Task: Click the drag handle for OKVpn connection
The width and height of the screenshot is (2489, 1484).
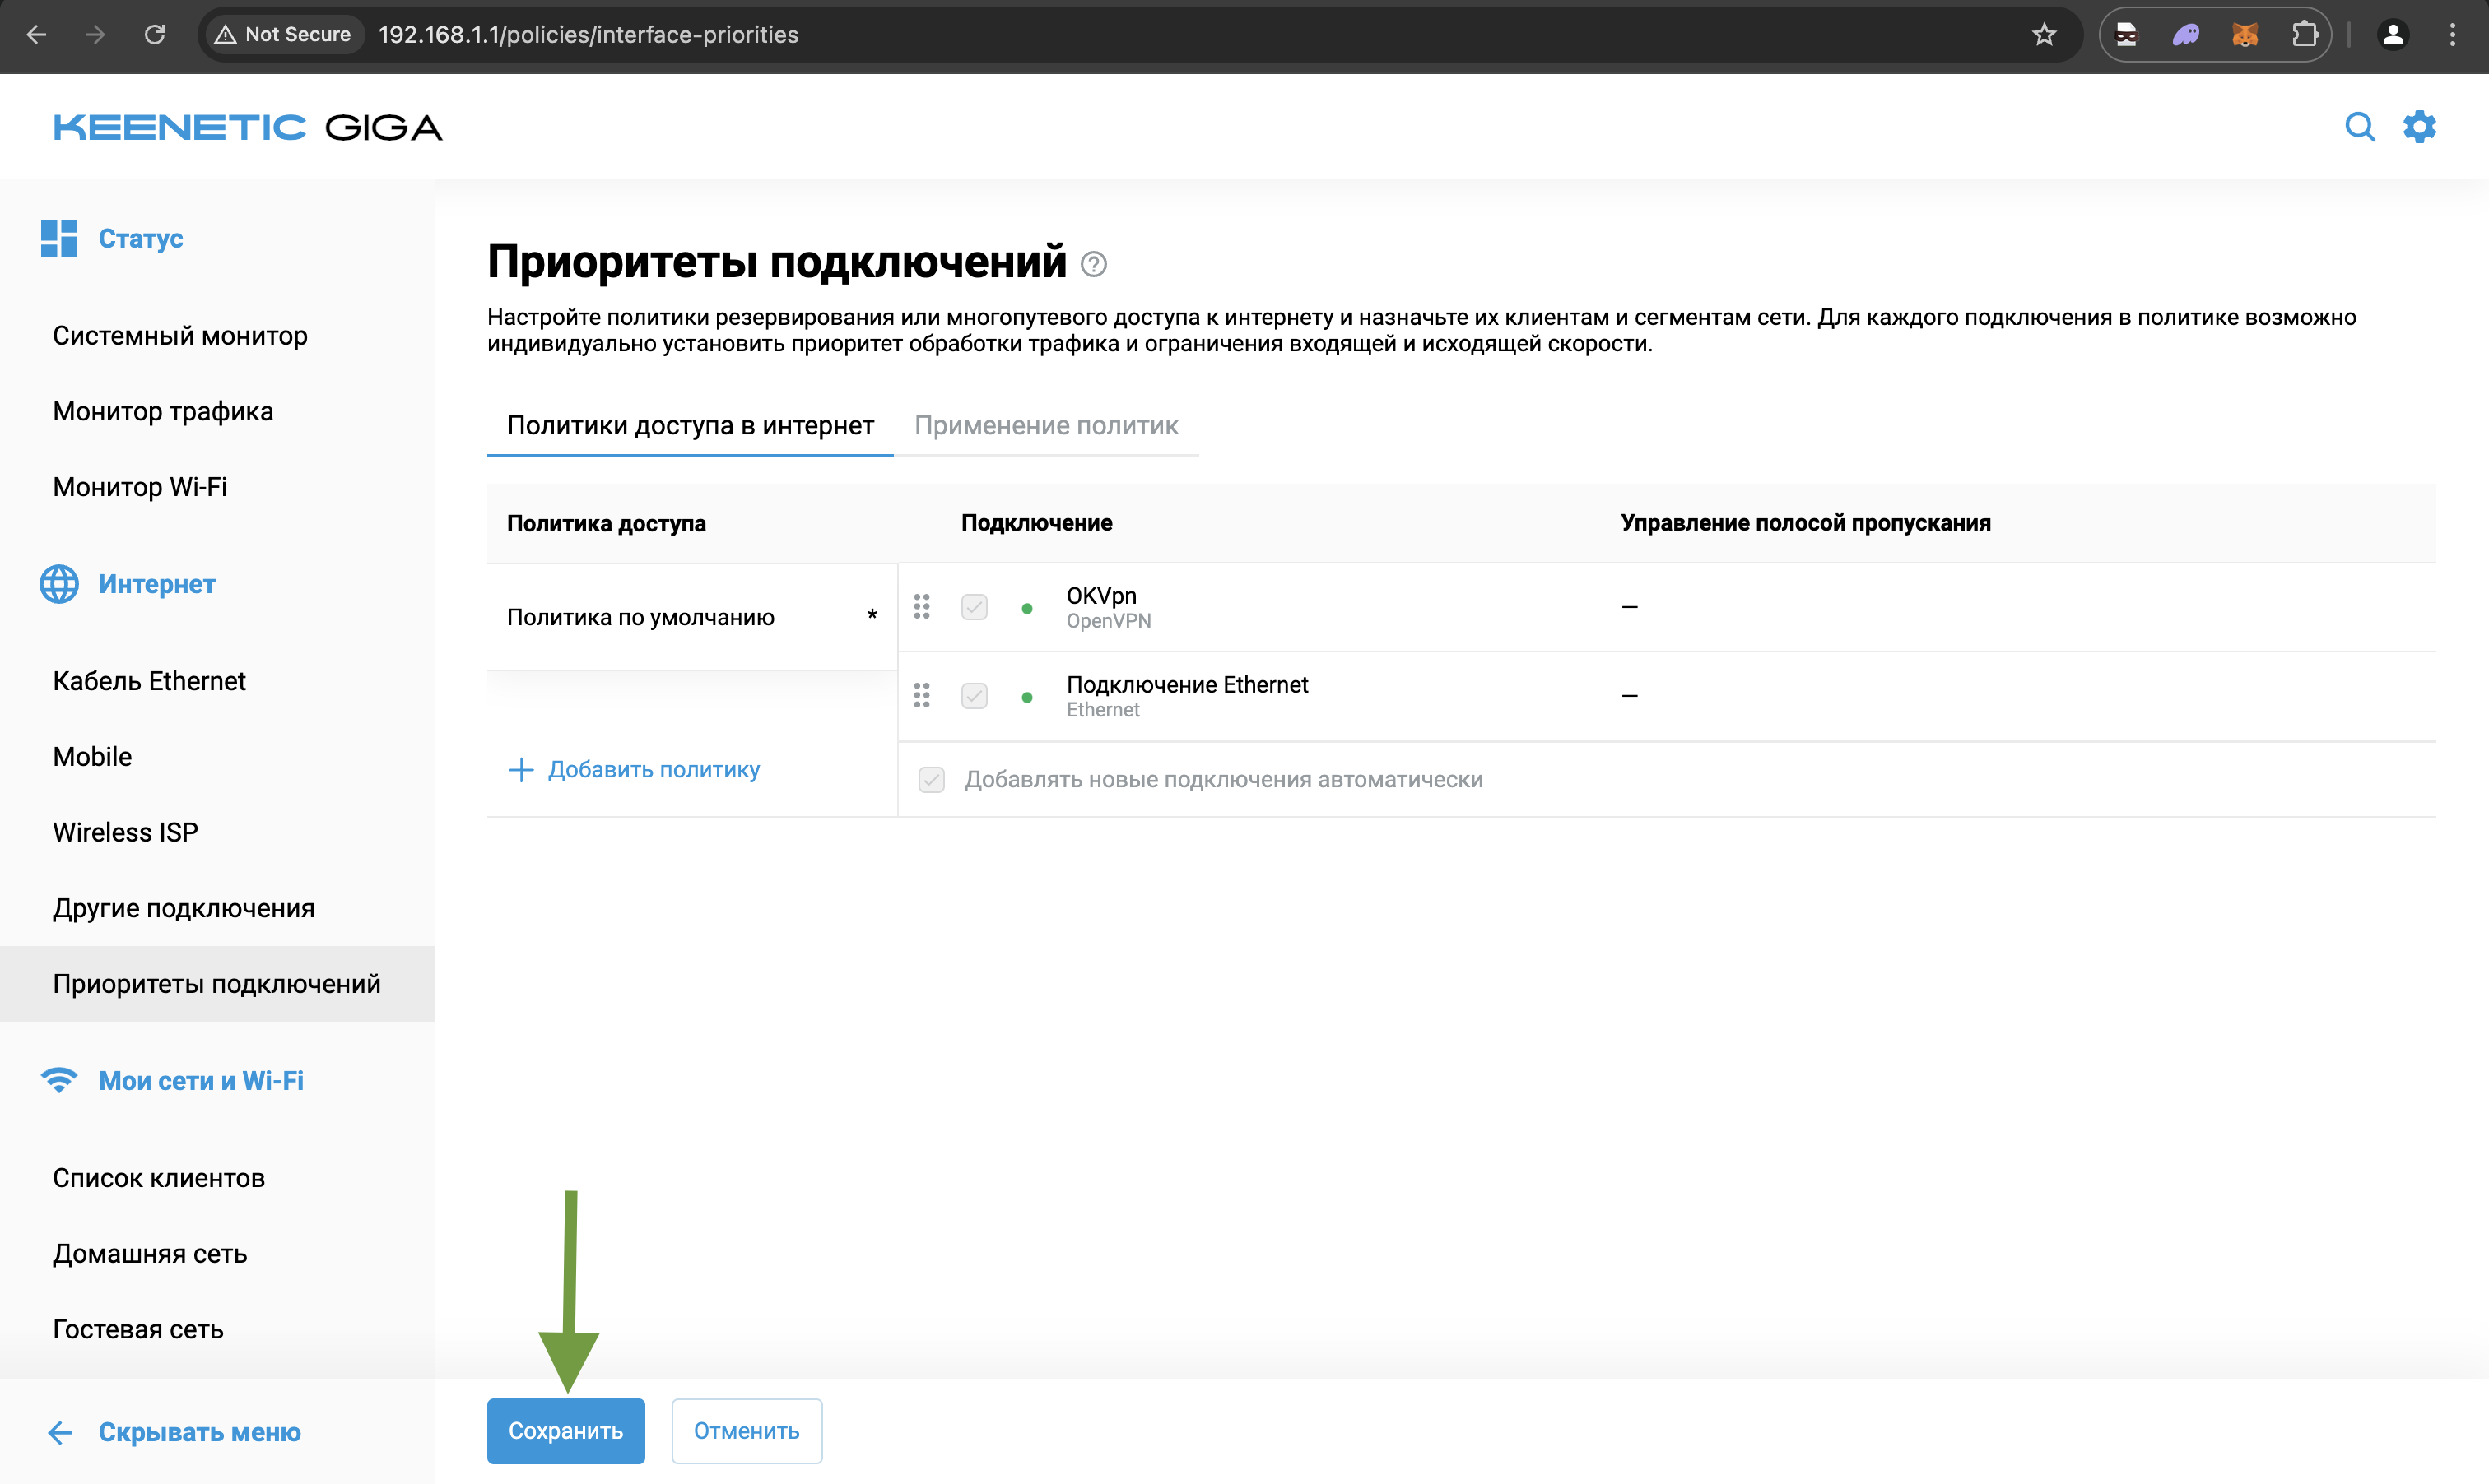Action: click(921, 606)
